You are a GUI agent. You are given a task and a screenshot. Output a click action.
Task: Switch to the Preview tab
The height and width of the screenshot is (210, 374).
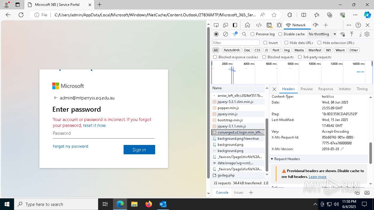tap(307, 89)
